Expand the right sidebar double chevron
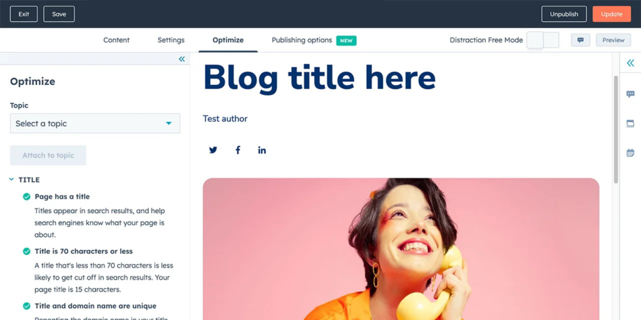Viewport: 641px width, 320px height. point(630,63)
